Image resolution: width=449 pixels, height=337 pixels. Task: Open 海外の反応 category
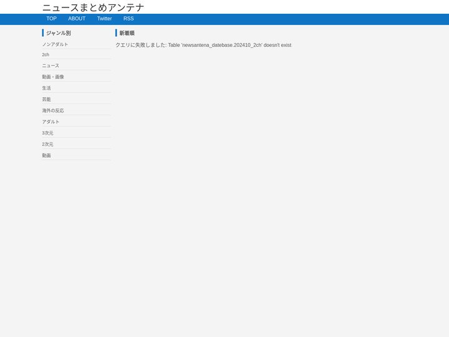click(53, 110)
